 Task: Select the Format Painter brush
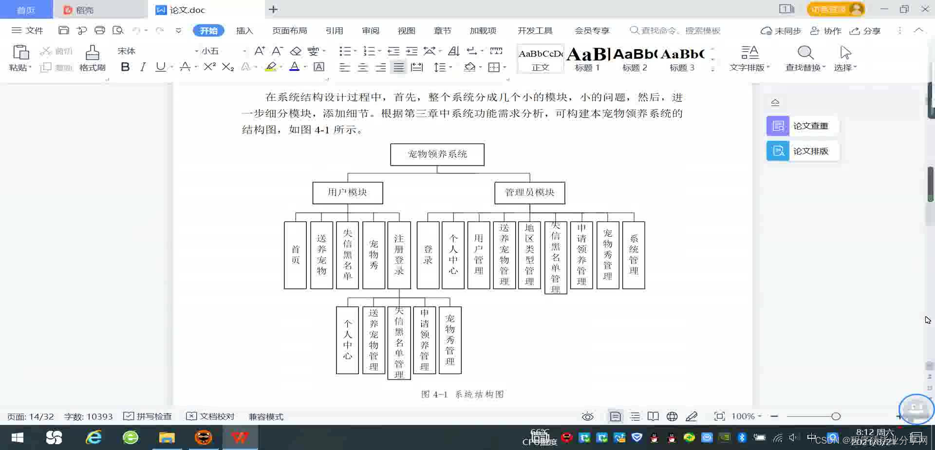point(92,52)
